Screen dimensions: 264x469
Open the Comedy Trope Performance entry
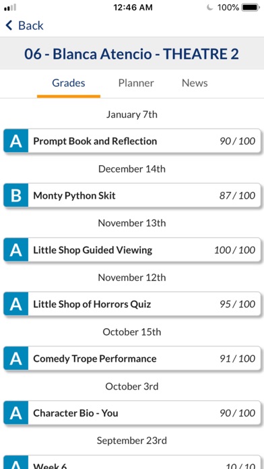132,358
